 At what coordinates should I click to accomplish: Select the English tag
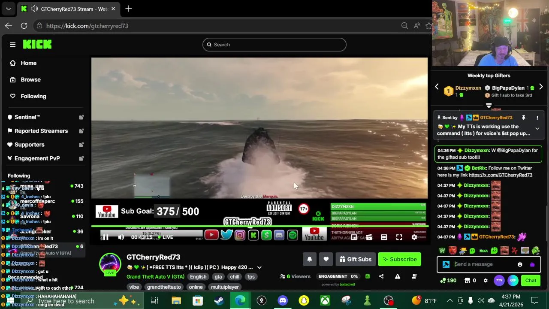(198, 277)
